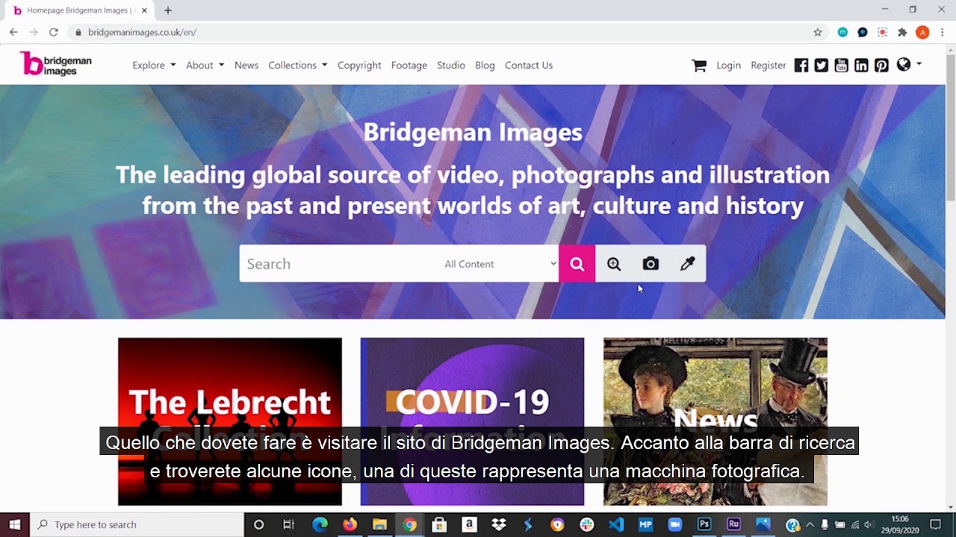
Task: Open the shopping cart
Action: point(699,65)
